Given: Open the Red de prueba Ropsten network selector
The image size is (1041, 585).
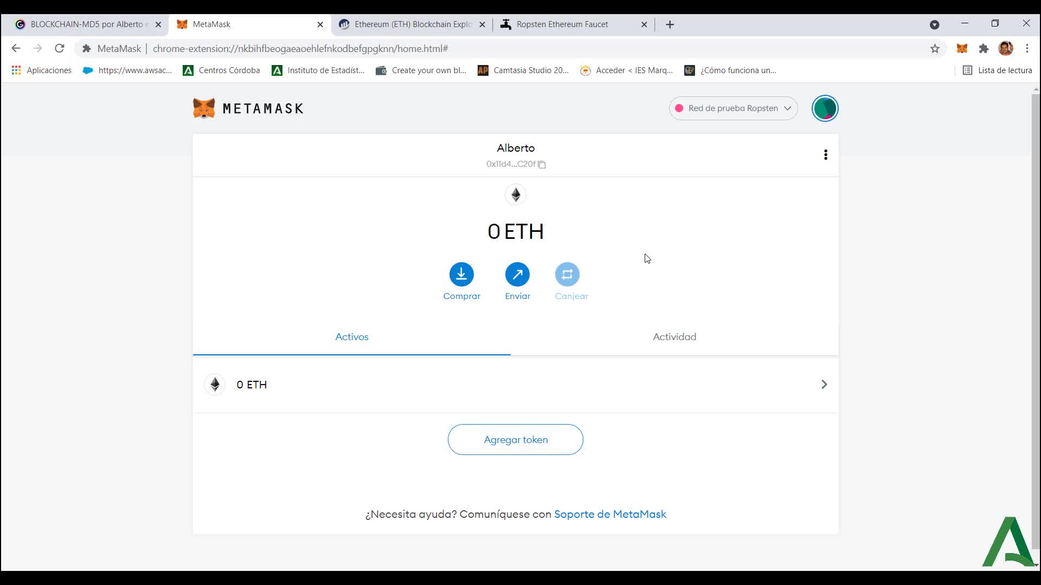Looking at the screenshot, I should [733, 108].
